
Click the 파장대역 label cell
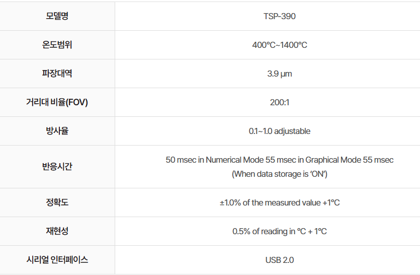click(57, 74)
